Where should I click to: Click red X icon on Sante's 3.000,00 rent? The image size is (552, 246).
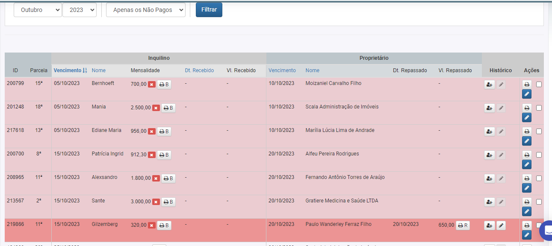[156, 202]
